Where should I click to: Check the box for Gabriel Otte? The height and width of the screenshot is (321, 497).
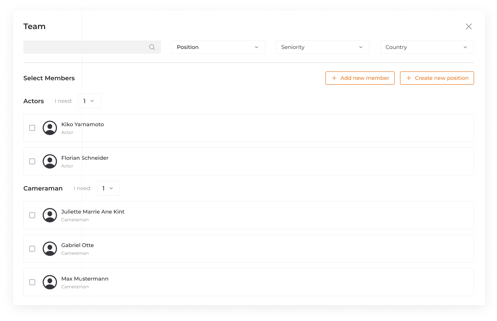pyautogui.click(x=32, y=249)
